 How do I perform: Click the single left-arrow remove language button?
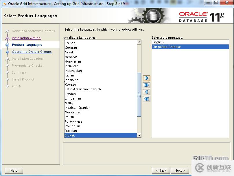[x=147, y=92]
